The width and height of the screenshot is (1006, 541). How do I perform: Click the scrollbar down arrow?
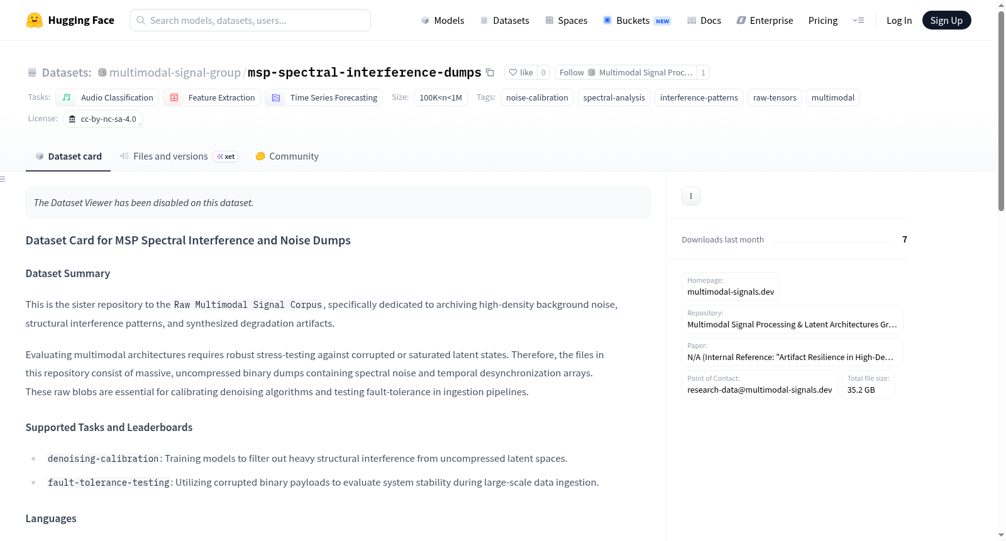1002,535
